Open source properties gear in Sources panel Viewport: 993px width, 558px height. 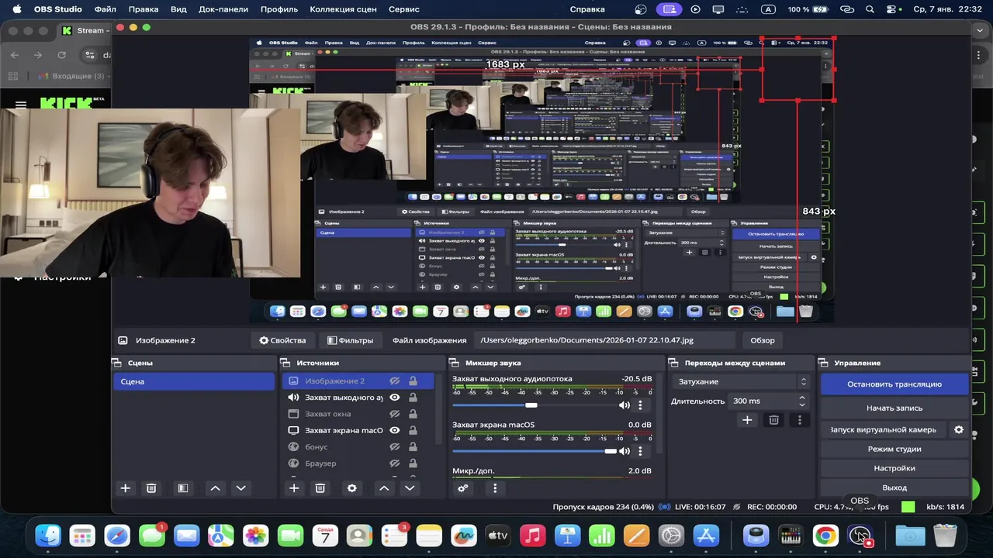352,488
